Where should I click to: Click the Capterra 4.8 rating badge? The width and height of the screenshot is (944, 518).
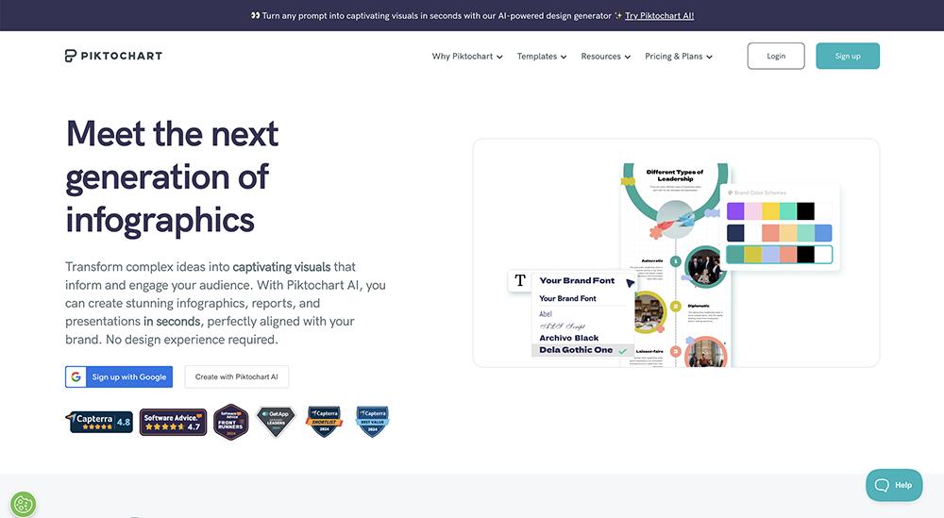99,422
